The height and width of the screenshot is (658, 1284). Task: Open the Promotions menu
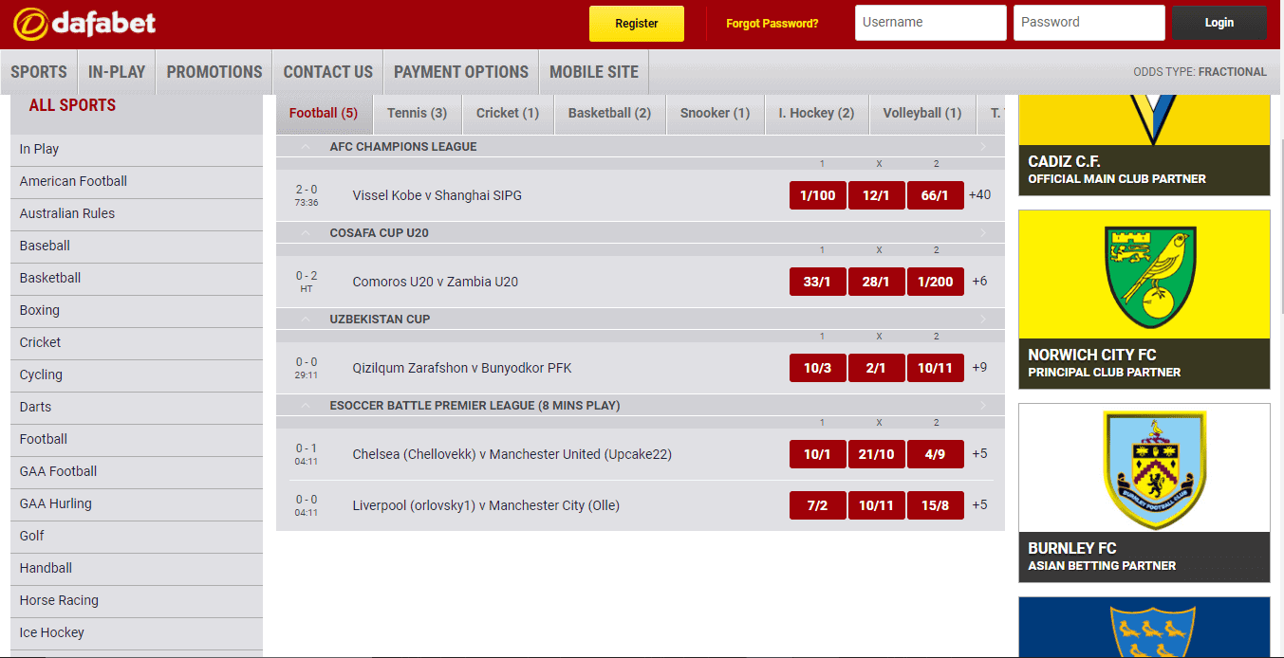coord(214,72)
